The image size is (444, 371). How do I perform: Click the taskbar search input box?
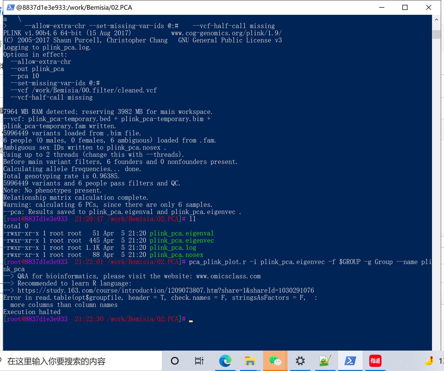point(81,361)
